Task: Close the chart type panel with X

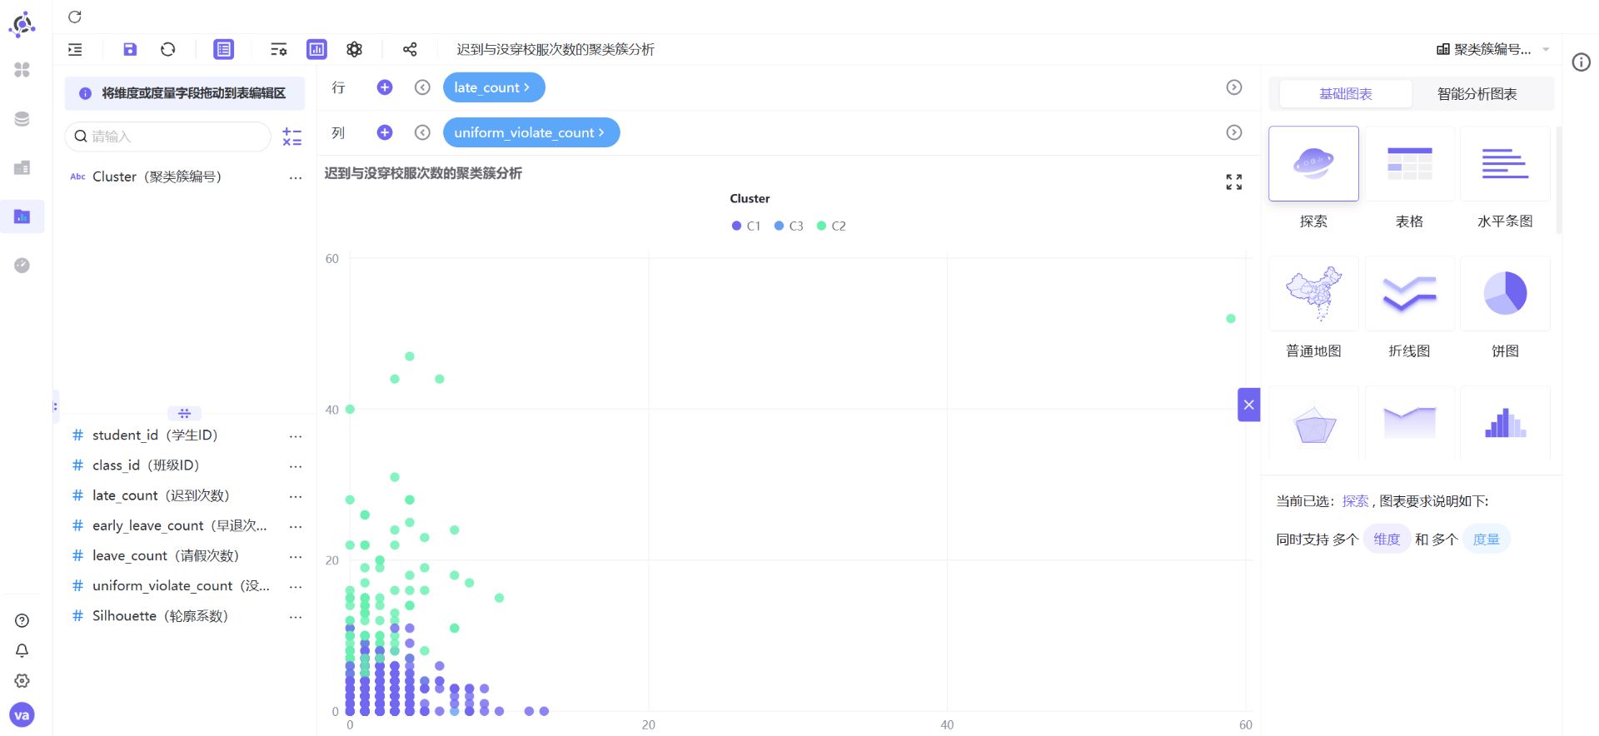Action: [x=1249, y=405]
